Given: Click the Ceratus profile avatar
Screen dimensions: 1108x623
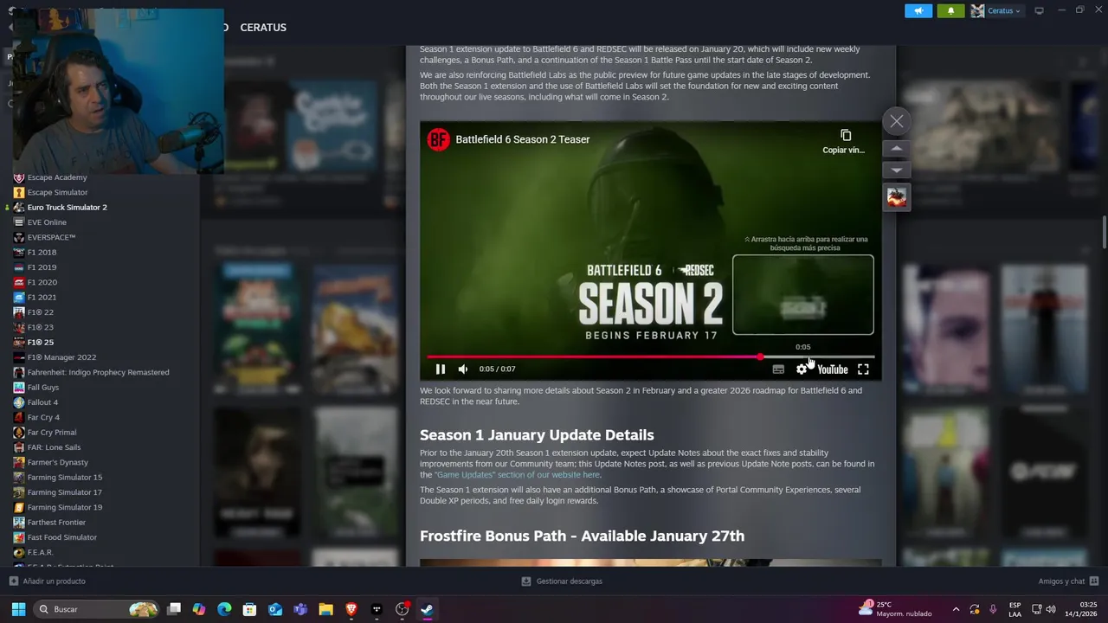Looking at the screenshot, I should point(977,10).
